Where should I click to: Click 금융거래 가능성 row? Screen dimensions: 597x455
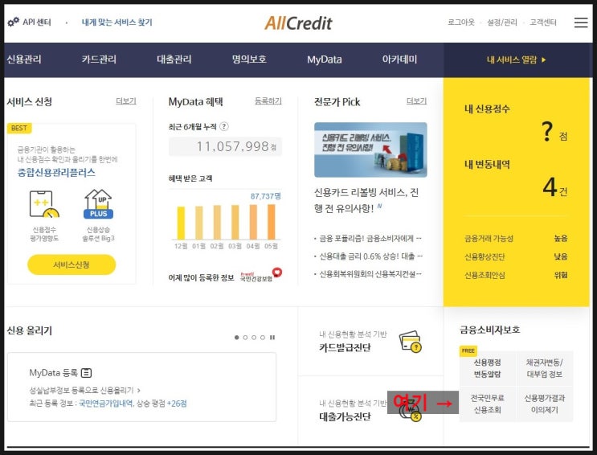(516, 239)
